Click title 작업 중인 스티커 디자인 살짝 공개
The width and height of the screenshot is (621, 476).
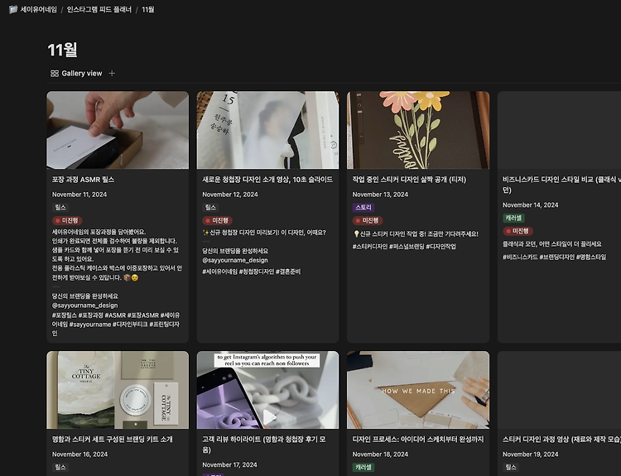coord(409,180)
